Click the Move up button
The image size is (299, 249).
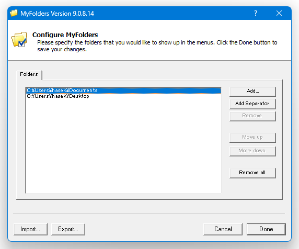[x=252, y=138]
